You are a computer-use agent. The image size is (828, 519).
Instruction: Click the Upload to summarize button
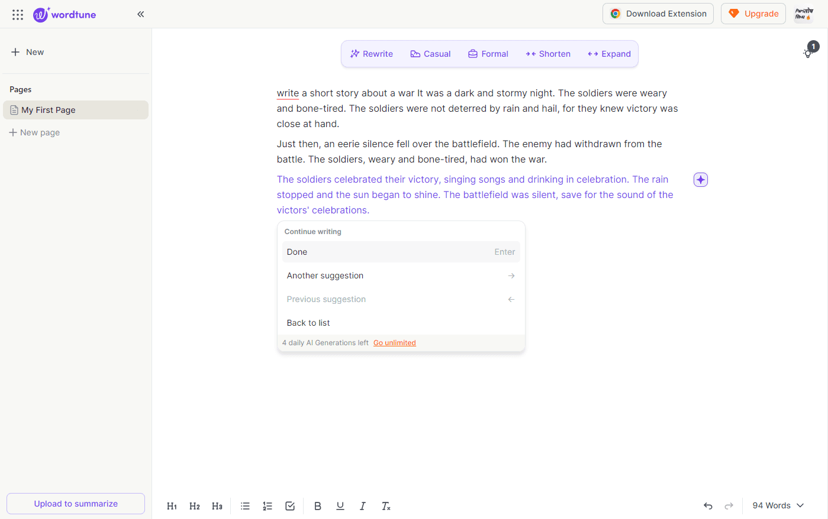(x=75, y=503)
